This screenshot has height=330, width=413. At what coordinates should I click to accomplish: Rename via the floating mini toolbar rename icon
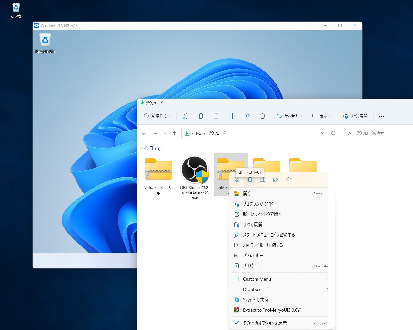pyautogui.click(x=263, y=180)
